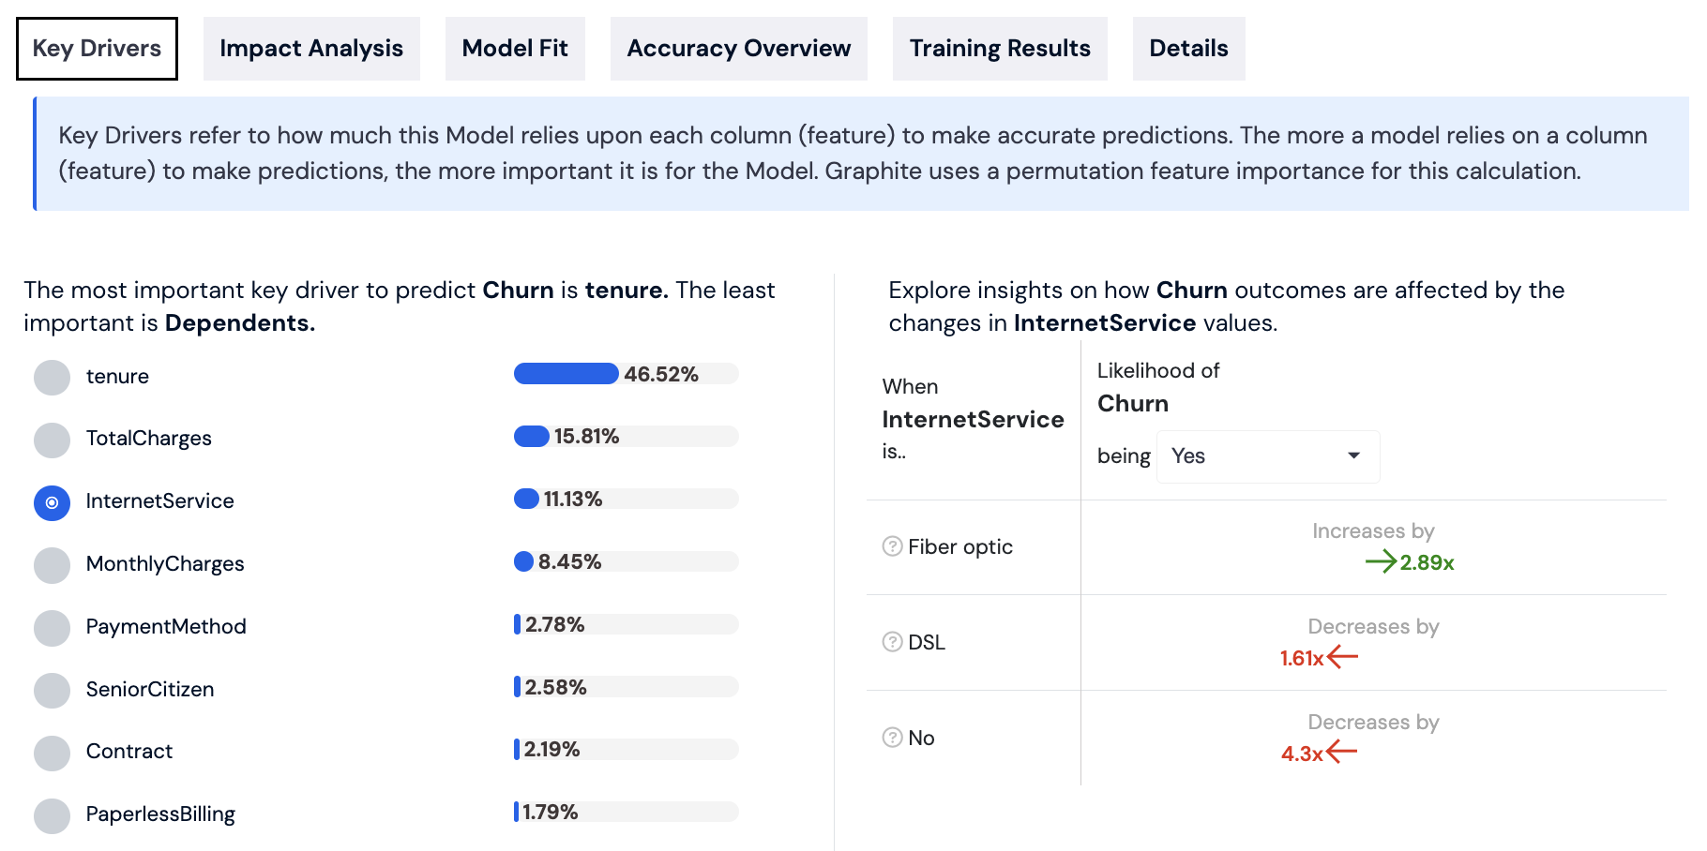The width and height of the screenshot is (1707, 851).
Task: Click the green increase arrow icon
Action: coord(1381,562)
